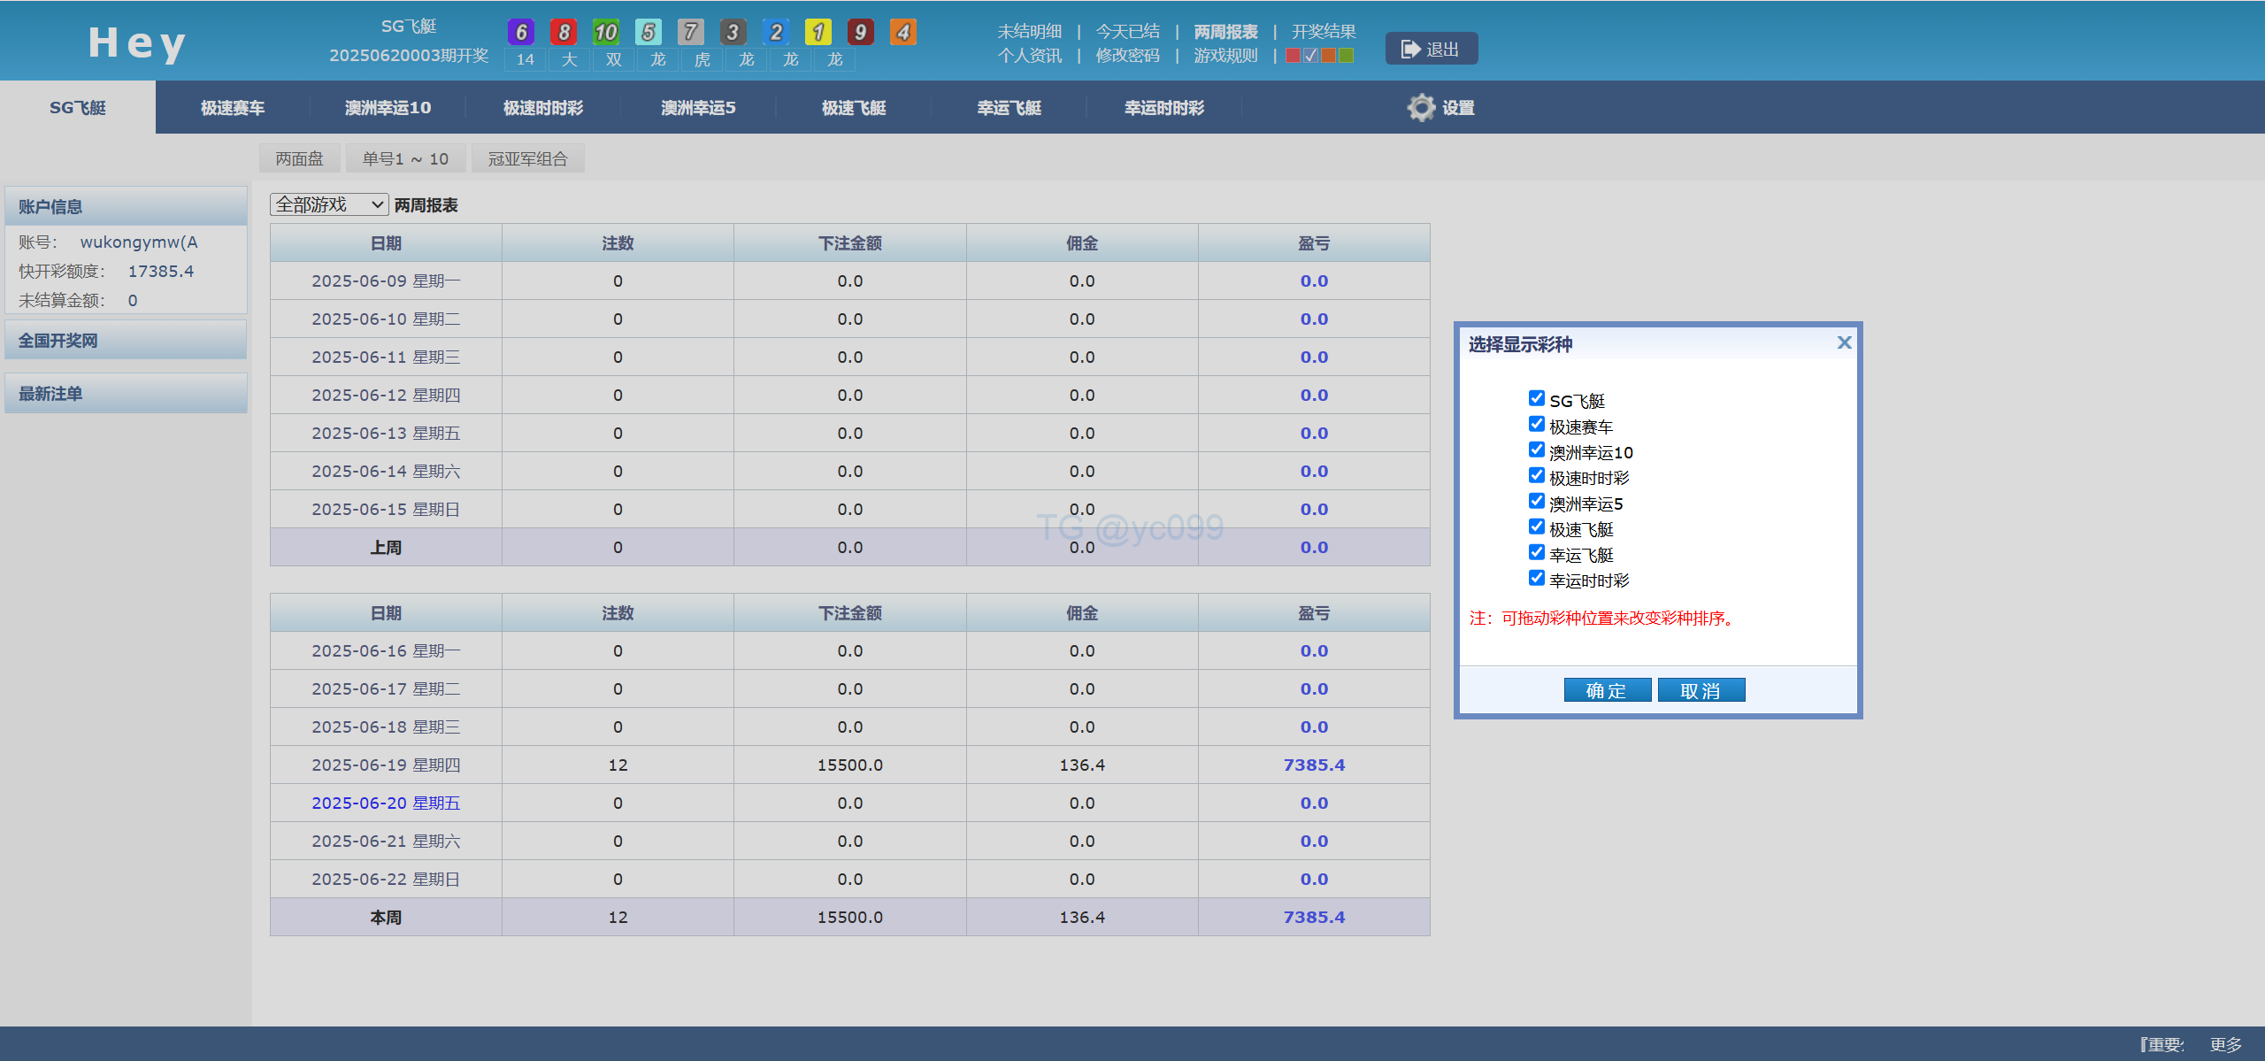Viewport: 2265px width, 1061px height.
Task: Close the 选择显示彩种 dialog with X
Action: [x=1844, y=342]
